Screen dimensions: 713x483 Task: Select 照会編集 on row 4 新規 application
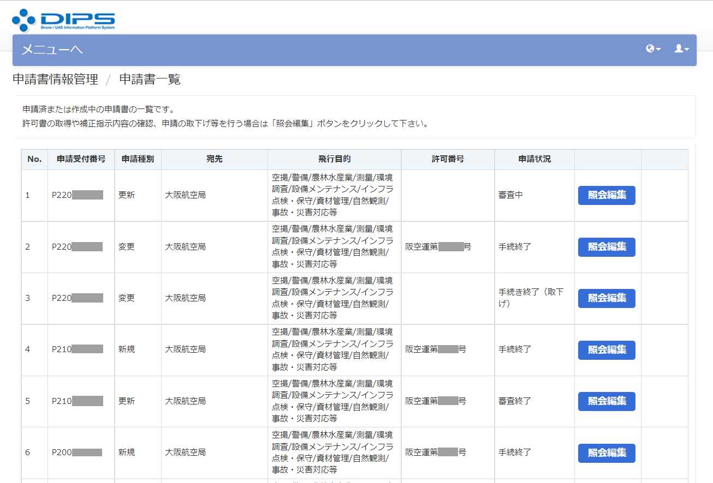(606, 350)
